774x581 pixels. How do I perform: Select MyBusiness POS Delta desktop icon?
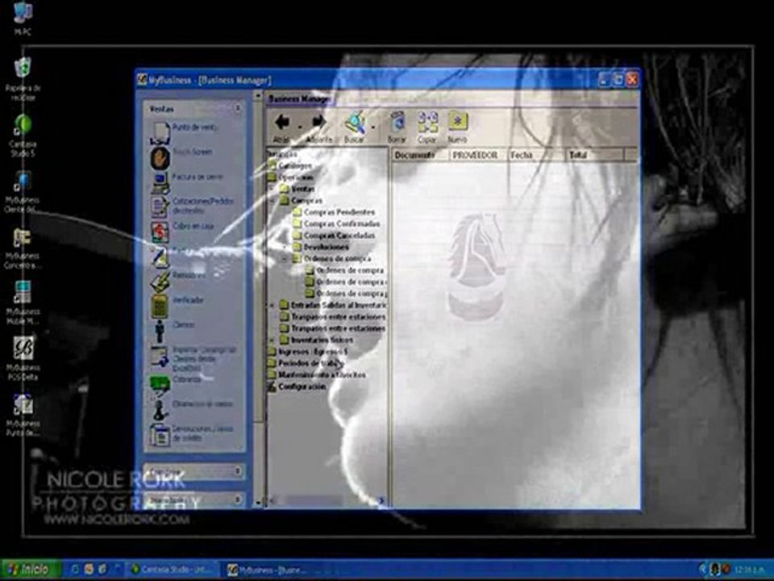[23, 358]
